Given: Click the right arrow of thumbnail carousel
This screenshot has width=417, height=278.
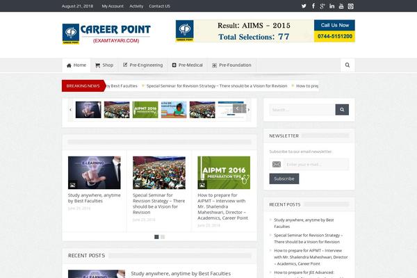Looking at the screenshot, I should click(x=249, y=110).
